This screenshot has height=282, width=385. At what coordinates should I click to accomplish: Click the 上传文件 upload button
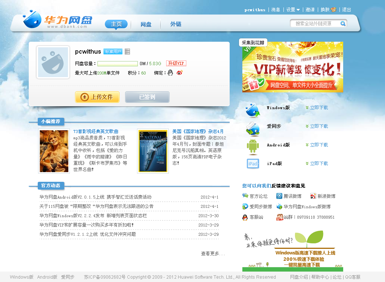point(97,97)
